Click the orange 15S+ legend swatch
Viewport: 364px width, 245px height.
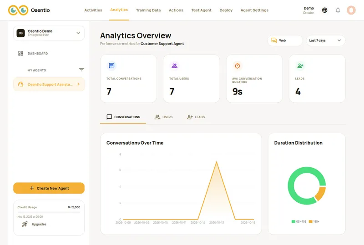click(310, 221)
